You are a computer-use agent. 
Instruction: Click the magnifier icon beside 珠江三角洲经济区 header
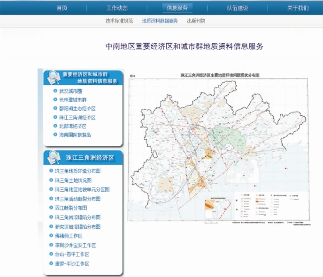(53, 157)
